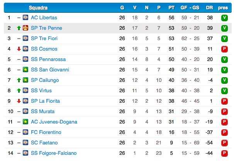Click the pres column header

point(223,8)
